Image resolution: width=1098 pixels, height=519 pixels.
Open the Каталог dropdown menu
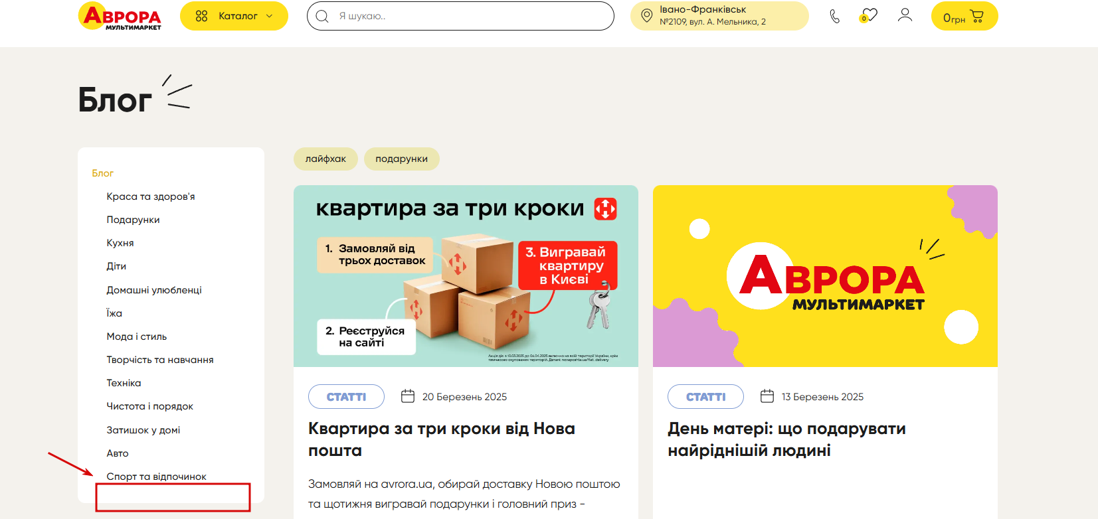pos(234,16)
